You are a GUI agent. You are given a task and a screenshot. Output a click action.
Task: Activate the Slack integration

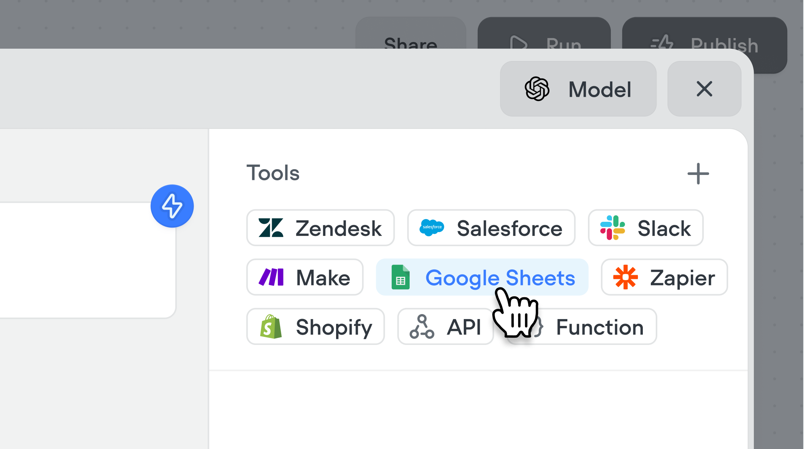[x=645, y=228]
